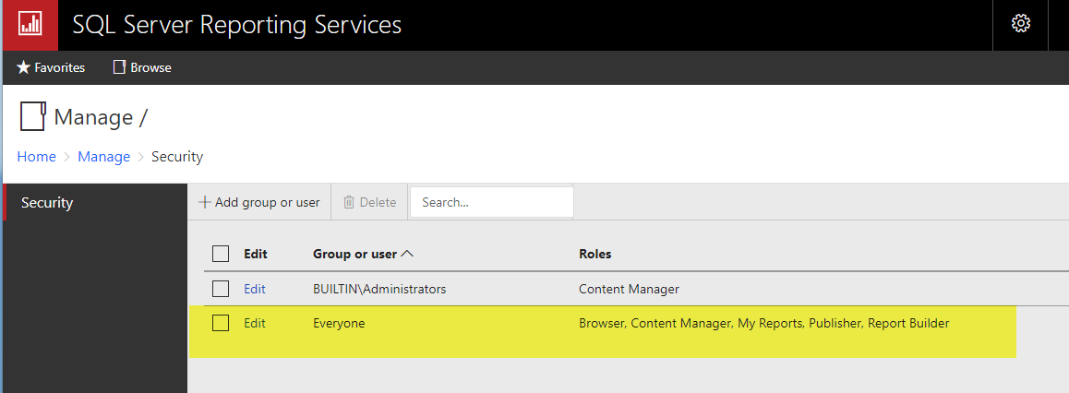
Task: Navigate to Manage breadcrumb link
Action: 103,157
